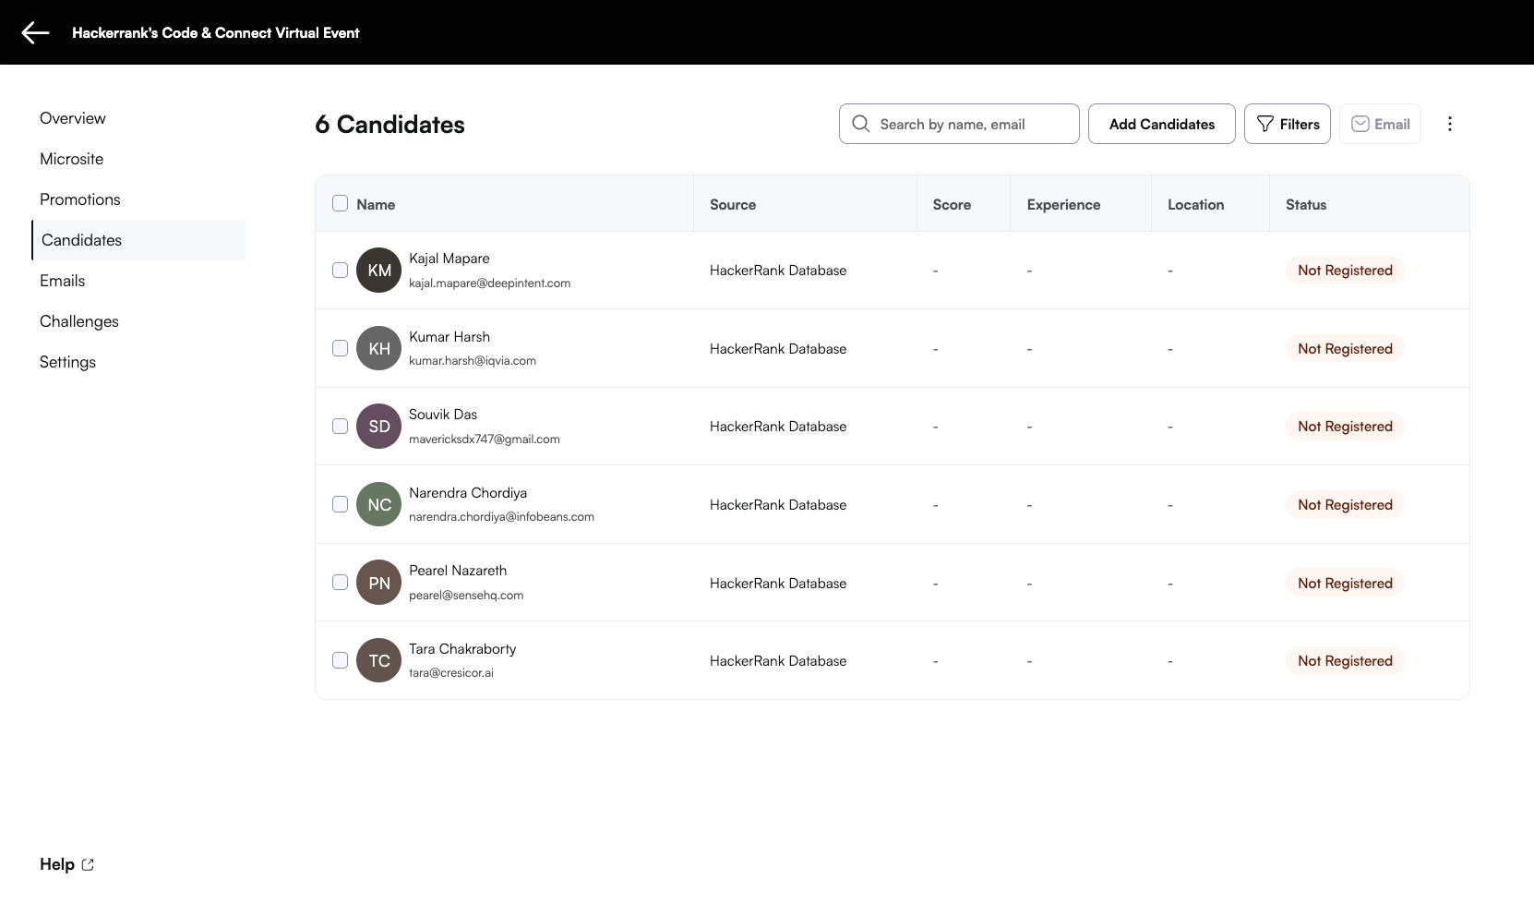Select the checkbox for Pearel Nazareth
The height and width of the screenshot is (916, 1534).
[340, 583]
